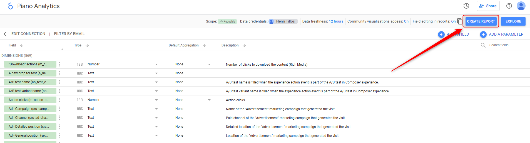Click the Looker Studio logo
530x143 pixels.
(10, 6)
